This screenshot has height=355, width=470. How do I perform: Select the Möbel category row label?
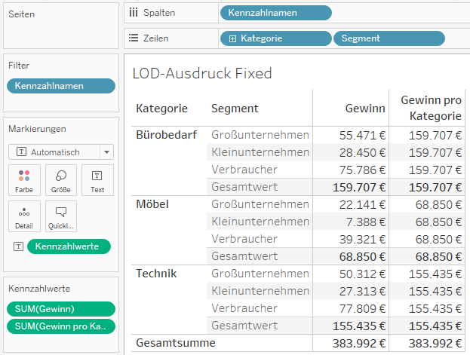click(x=152, y=204)
